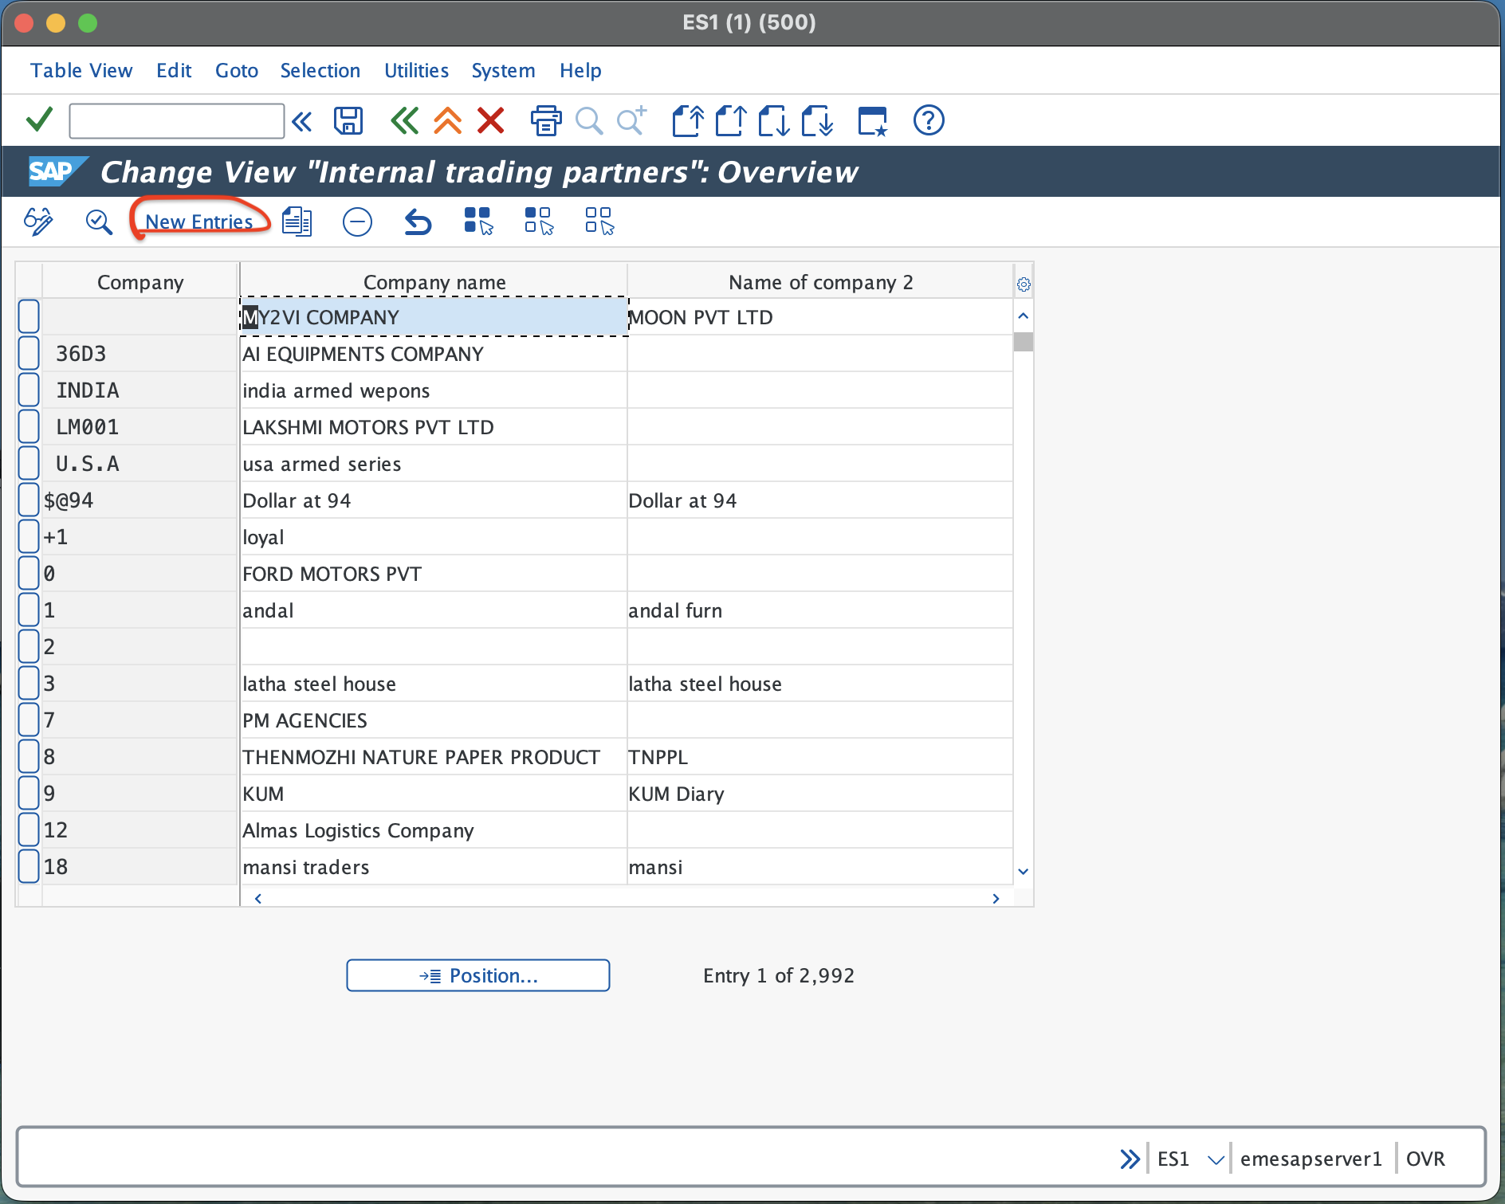
Task: Collapse command field with double-chevron arrow
Action: click(302, 121)
